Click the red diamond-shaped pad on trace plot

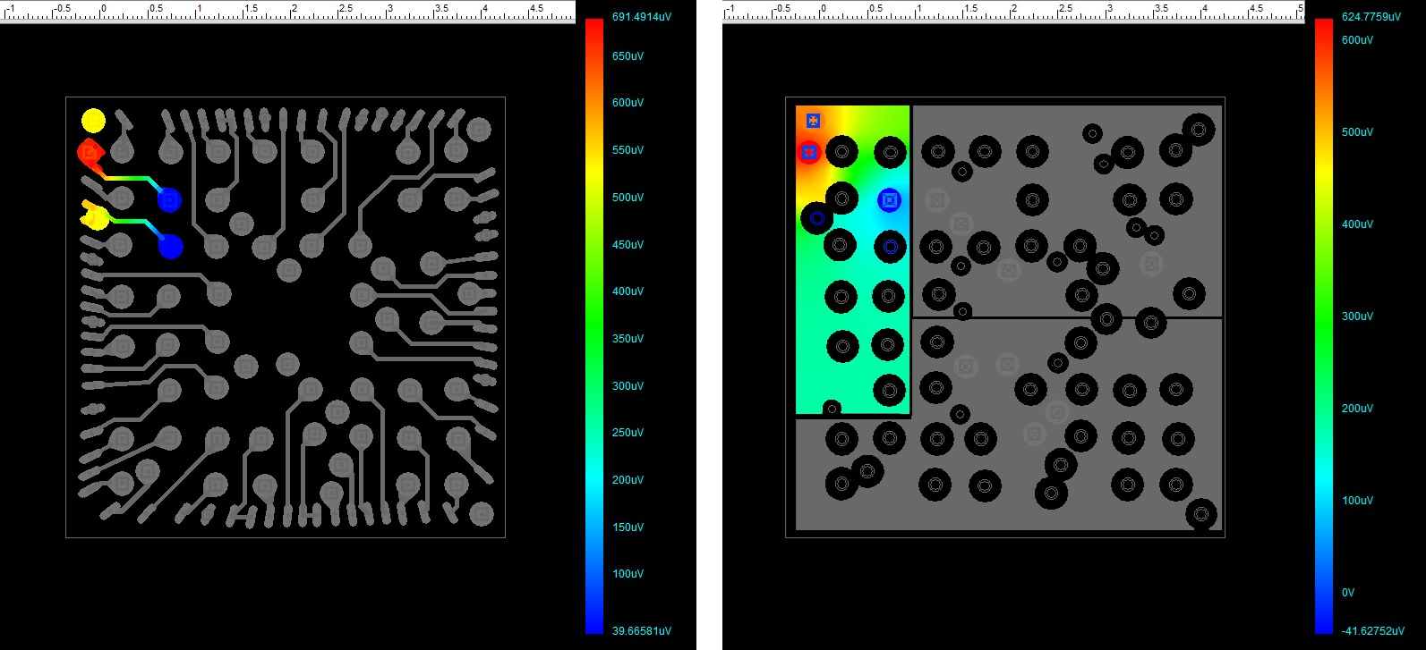[x=90, y=153]
